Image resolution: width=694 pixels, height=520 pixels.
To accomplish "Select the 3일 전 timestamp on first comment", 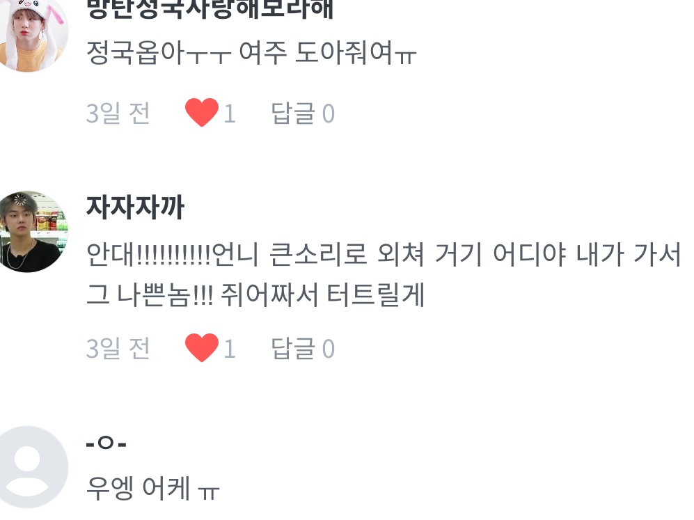I will (x=118, y=113).
